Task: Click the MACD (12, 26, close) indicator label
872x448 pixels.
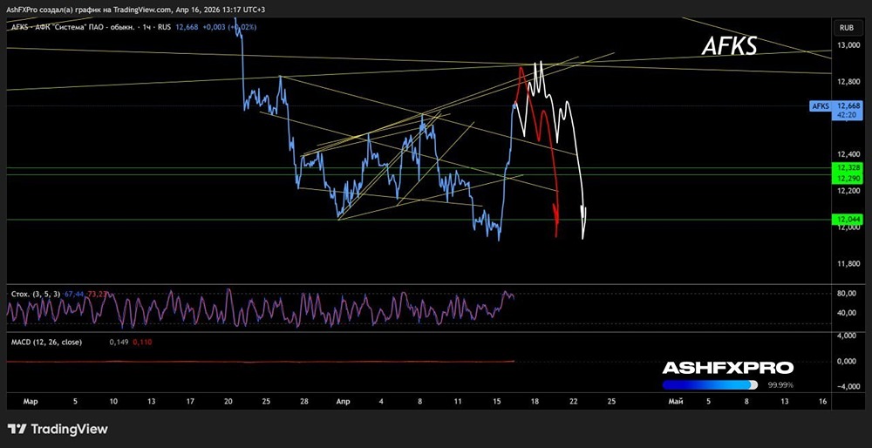Action: pyautogui.click(x=47, y=343)
